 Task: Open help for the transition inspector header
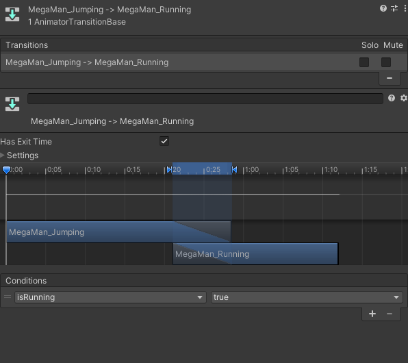(383, 9)
